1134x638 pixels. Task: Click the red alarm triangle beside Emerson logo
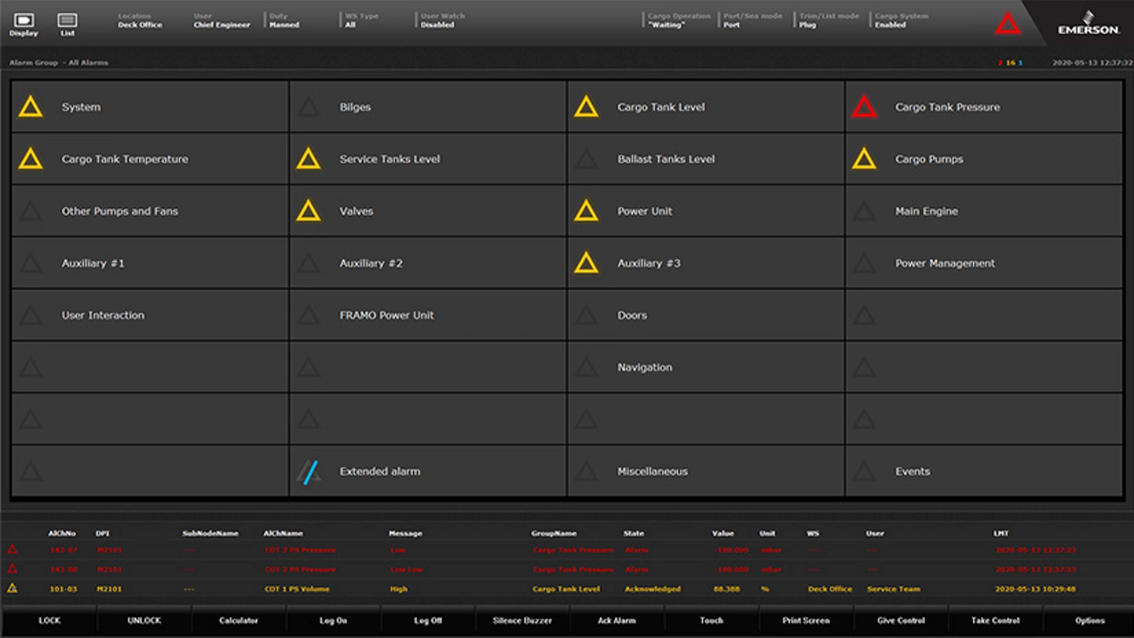coord(1008,24)
